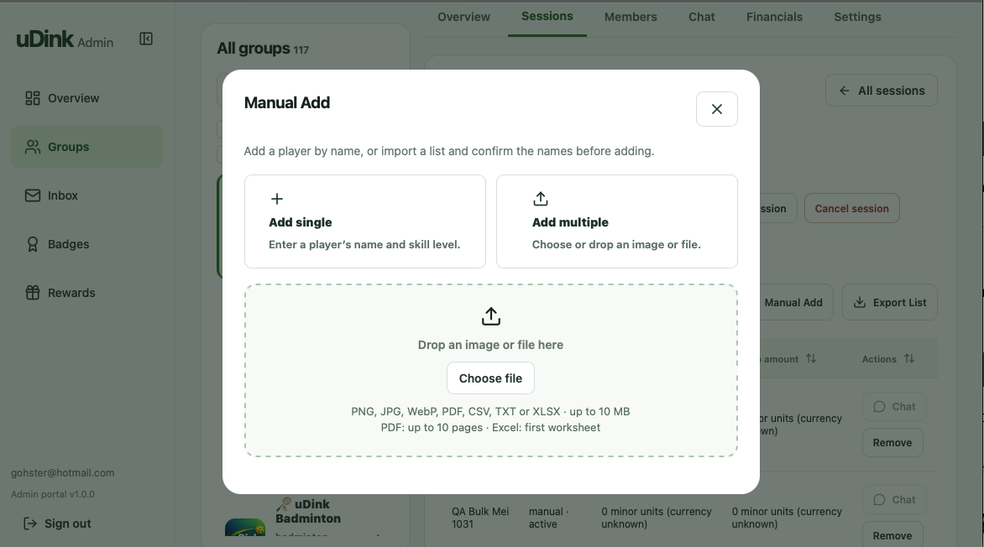The image size is (984, 547).
Task: Switch to the Sessions tab
Action: click(547, 16)
